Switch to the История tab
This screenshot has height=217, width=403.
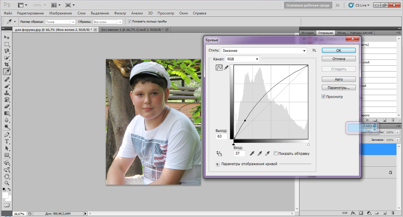tap(307, 33)
